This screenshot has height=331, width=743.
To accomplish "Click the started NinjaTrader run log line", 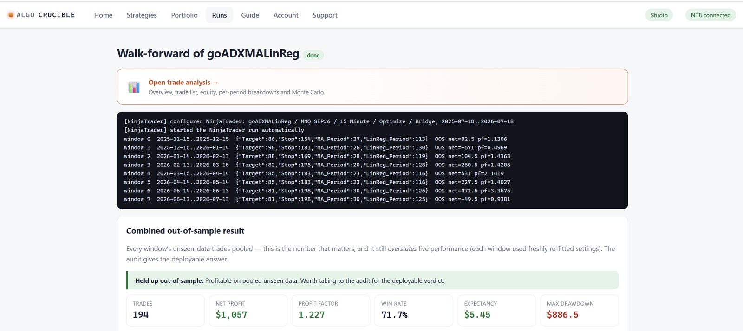I will [x=214, y=130].
